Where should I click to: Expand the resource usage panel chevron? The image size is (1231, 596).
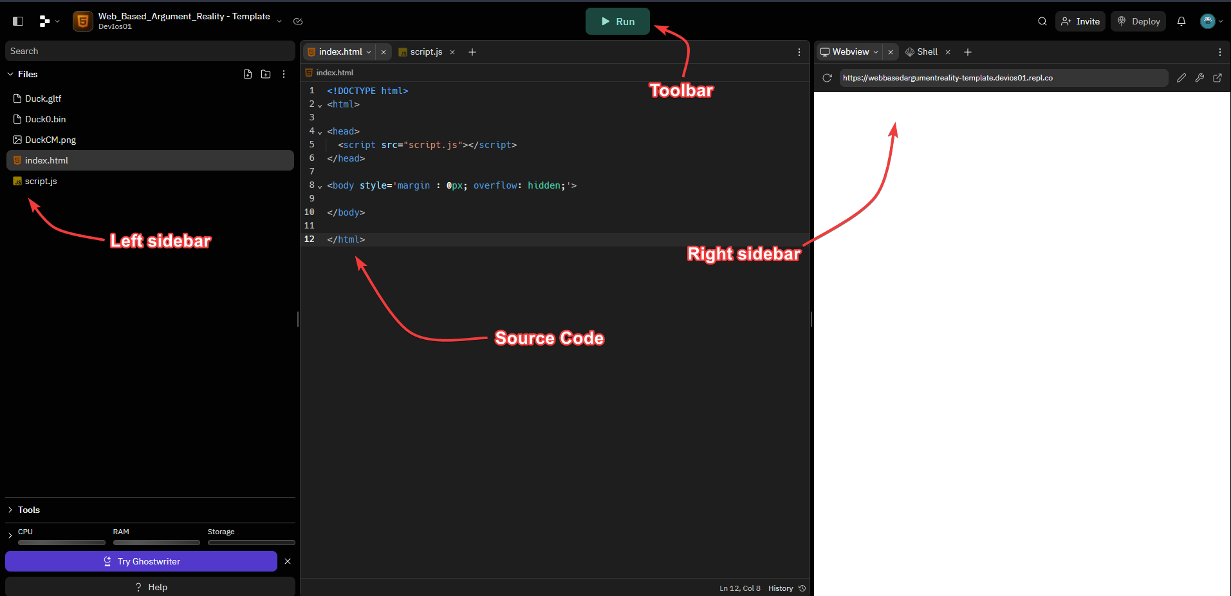10,535
